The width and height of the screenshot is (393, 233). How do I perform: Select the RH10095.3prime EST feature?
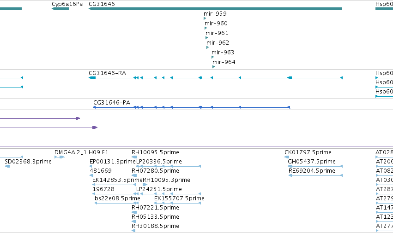pos(145,185)
